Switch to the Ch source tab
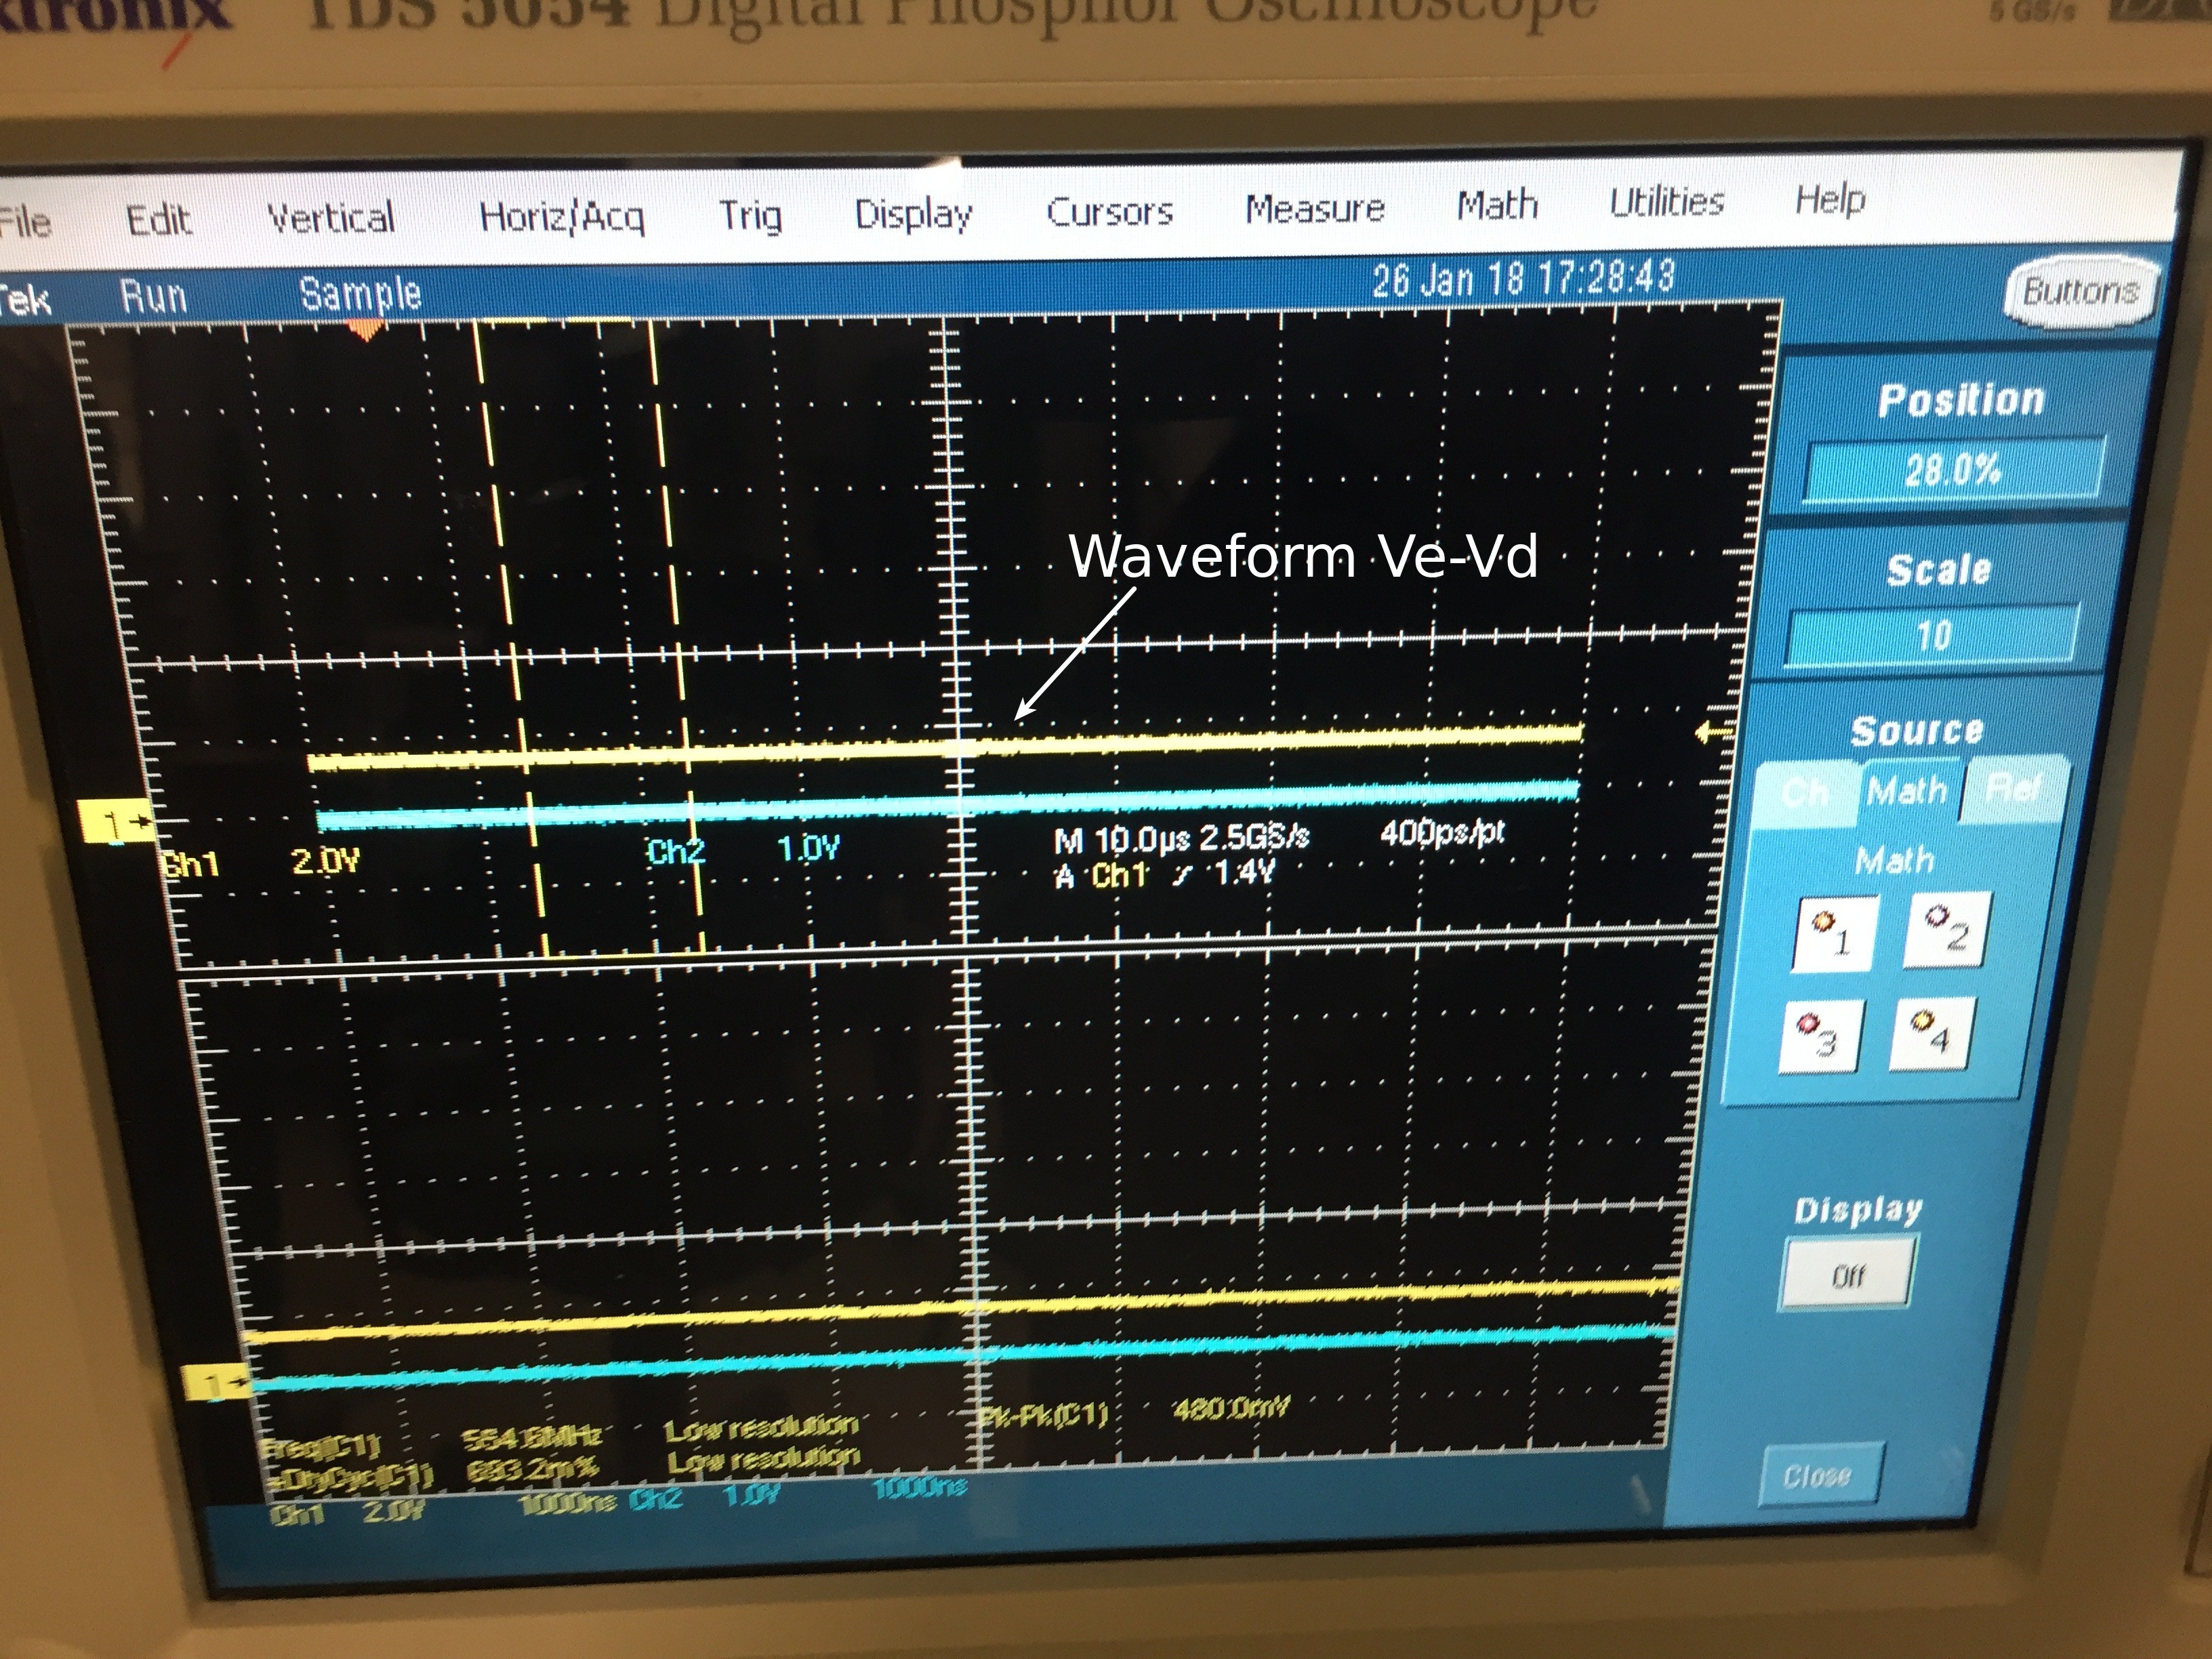The image size is (2212, 1659). (x=1806, y=793)
